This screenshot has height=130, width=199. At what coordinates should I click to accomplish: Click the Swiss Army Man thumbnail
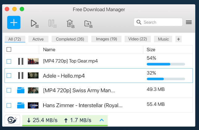tap(33, 90)
